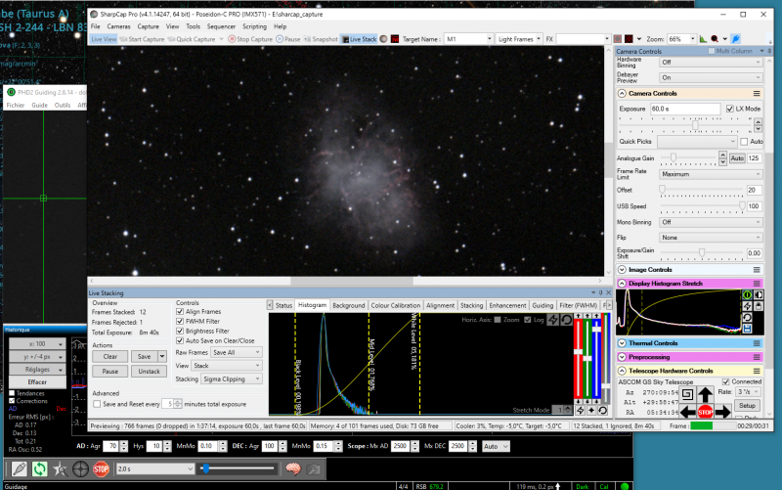Image resolution: width=782 pixels, height=490 pixels.
Task: Click the PHD2 auto-select star icon
Action: coord(60,469)
